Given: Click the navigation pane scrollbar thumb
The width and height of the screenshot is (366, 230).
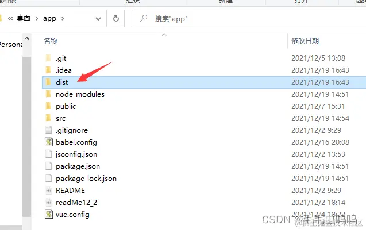Looking at the screenshot, I should tap(27, 137).
